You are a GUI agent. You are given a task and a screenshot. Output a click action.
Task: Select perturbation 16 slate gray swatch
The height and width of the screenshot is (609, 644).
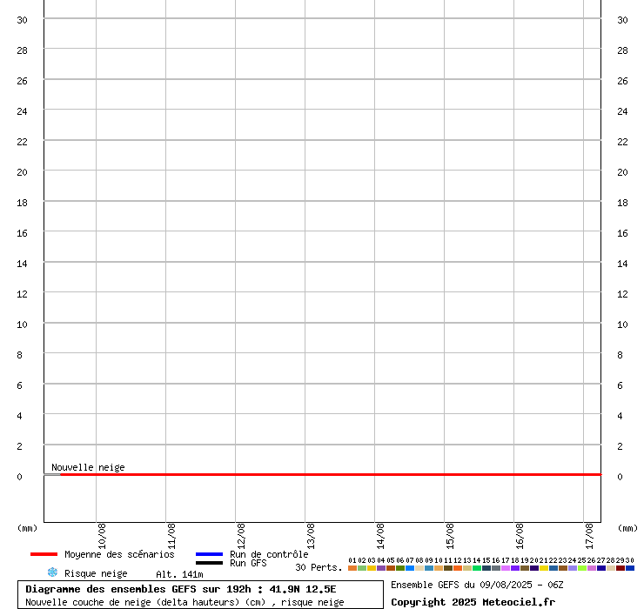(x=496, y=568)
